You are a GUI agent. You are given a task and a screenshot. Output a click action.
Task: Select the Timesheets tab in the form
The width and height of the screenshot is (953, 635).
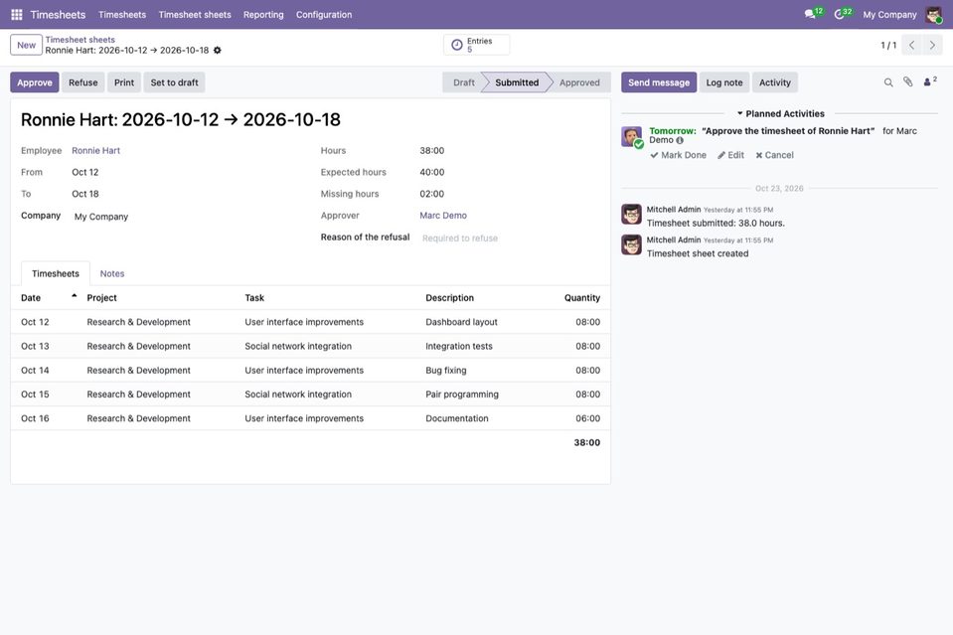tap(56, 274)
